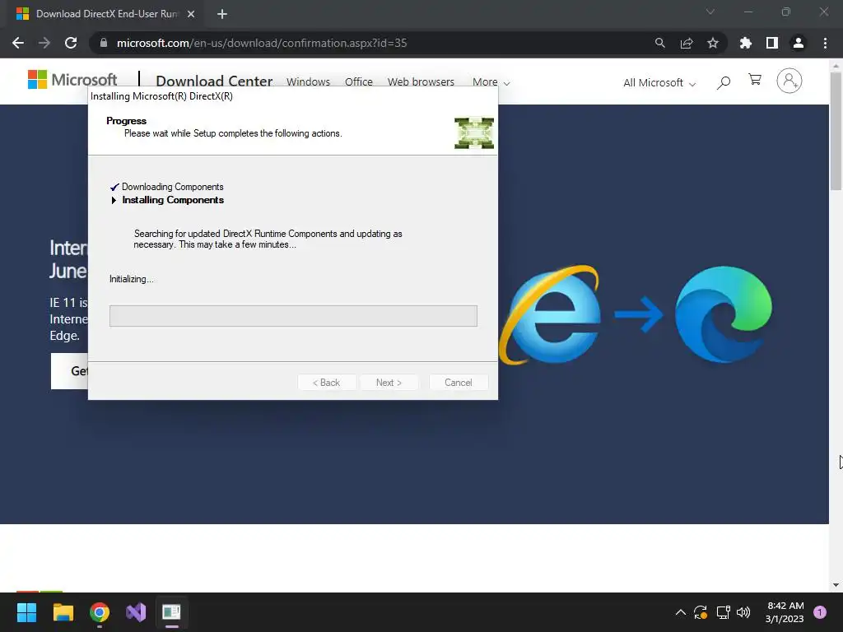The image size is (843, 632).
Task: Open File Explorer from the taskbar
Action: pos(63,612)
